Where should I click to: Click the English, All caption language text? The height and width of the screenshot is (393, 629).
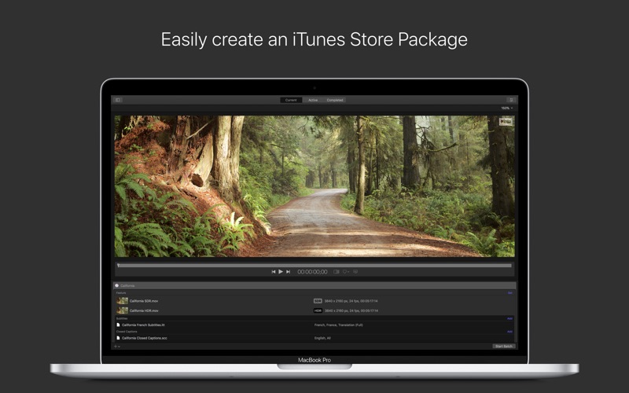coord(322,338)
